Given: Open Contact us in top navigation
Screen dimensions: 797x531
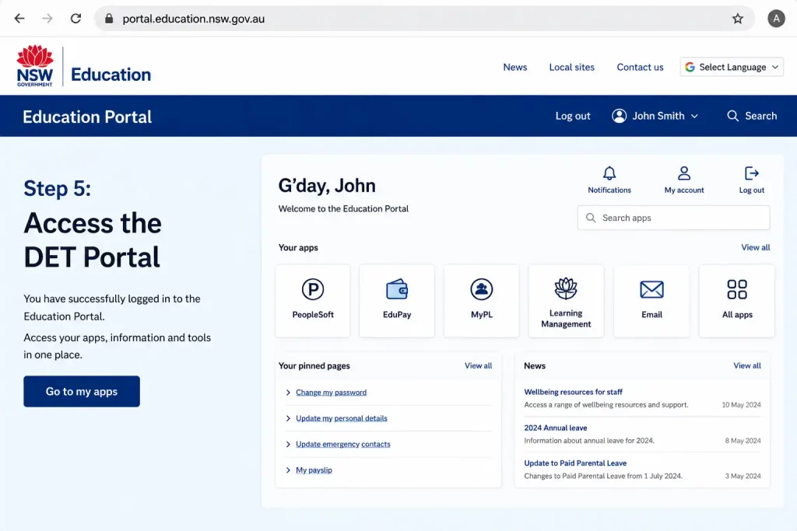Looking at the screenshot, I should pos(640,67).
